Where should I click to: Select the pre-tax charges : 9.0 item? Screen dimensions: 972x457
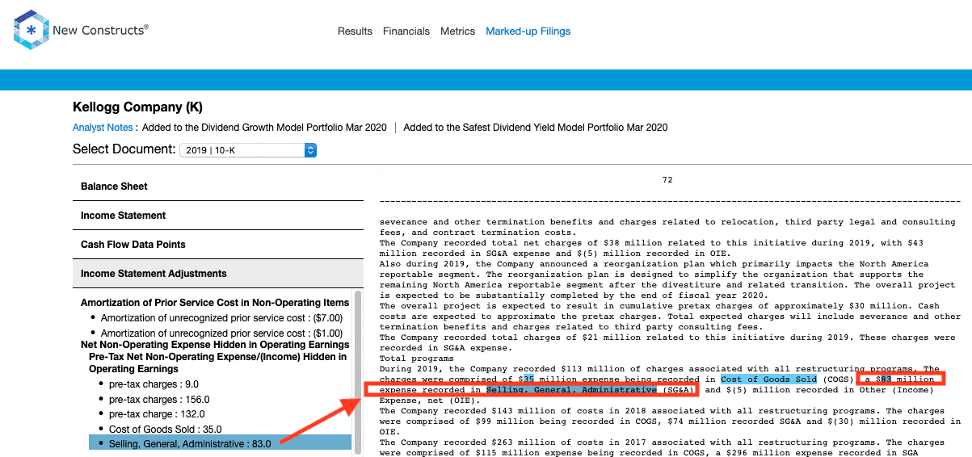coord(154,384)
